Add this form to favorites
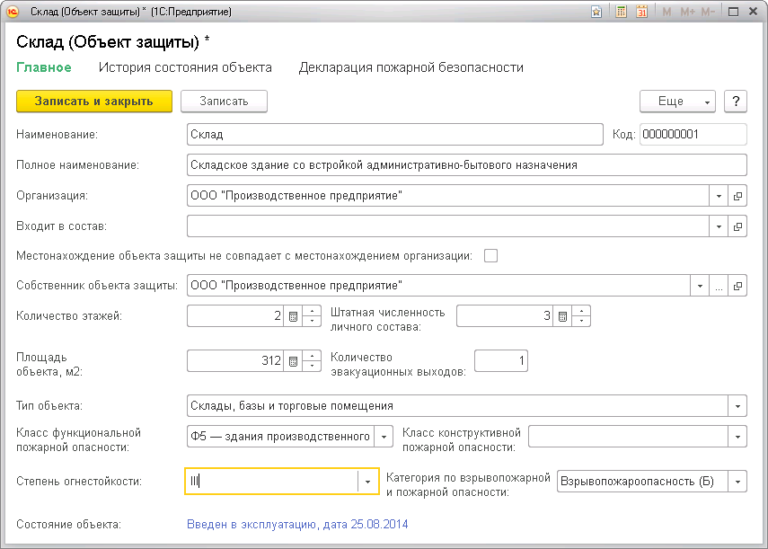The image size is (768, 549). (596, 13)
